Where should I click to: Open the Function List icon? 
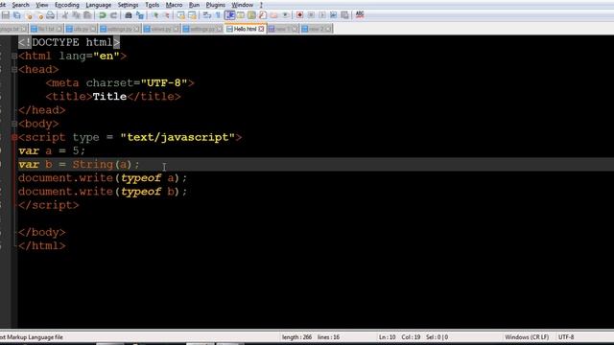click(262, 15)
